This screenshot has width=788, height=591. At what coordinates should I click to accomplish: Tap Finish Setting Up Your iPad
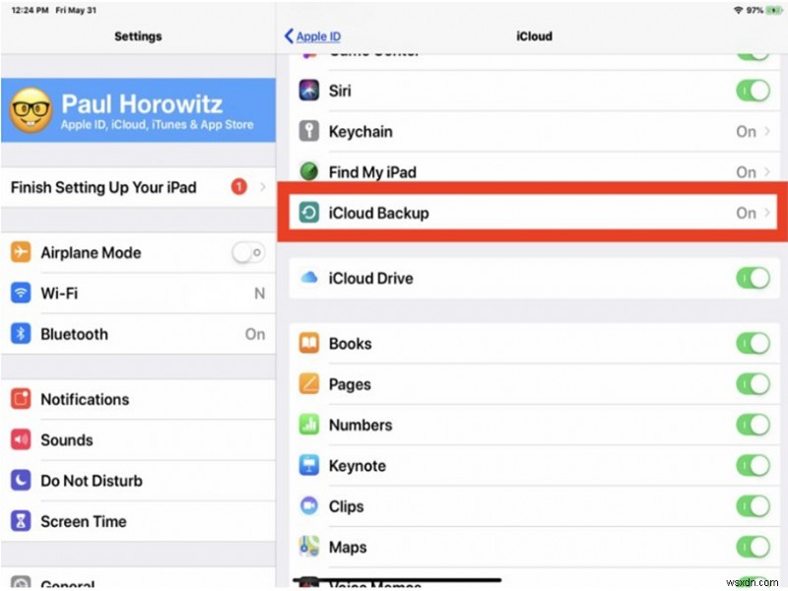pyautogui.click(x=138, y=187)
